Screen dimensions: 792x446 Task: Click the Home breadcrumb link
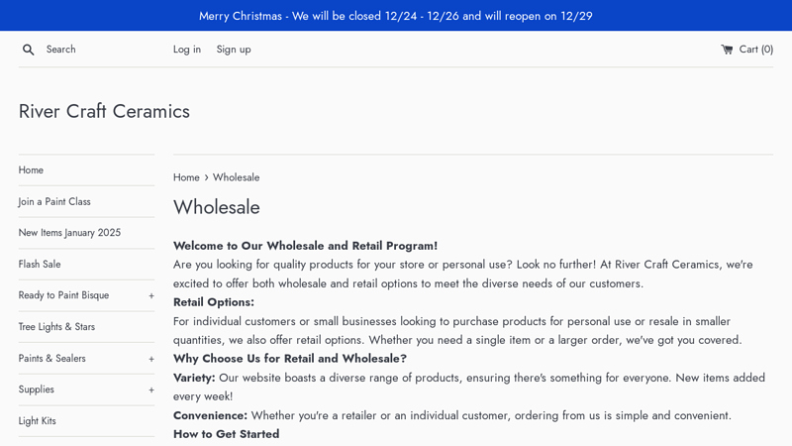(x=186, y=177)
